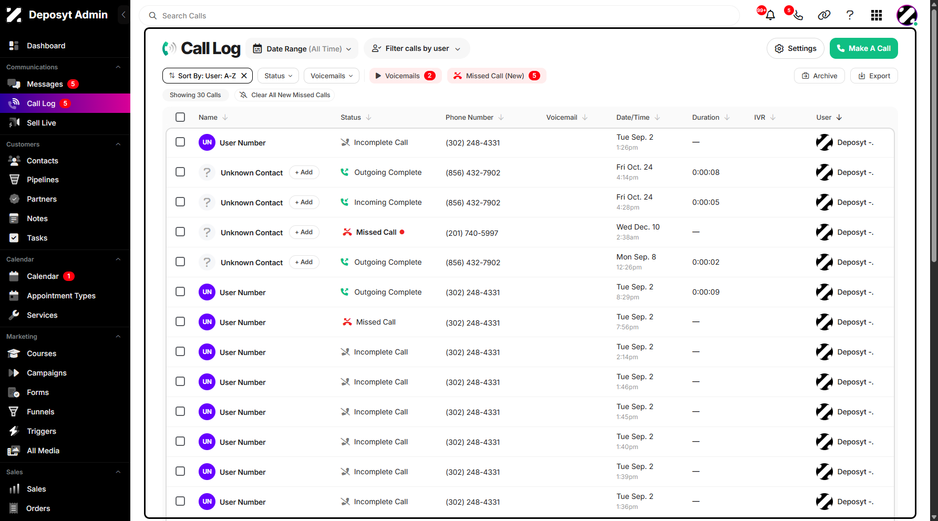Click the Deposyt user logo on the 4:14pm row
The width and height of the screenshot is (938, 521).
pos(824,172)
